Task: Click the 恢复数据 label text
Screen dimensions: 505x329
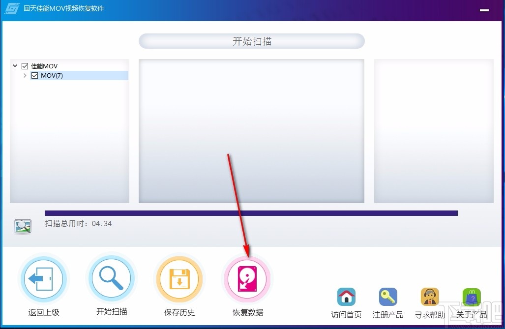Action: [x=248, y=312]
